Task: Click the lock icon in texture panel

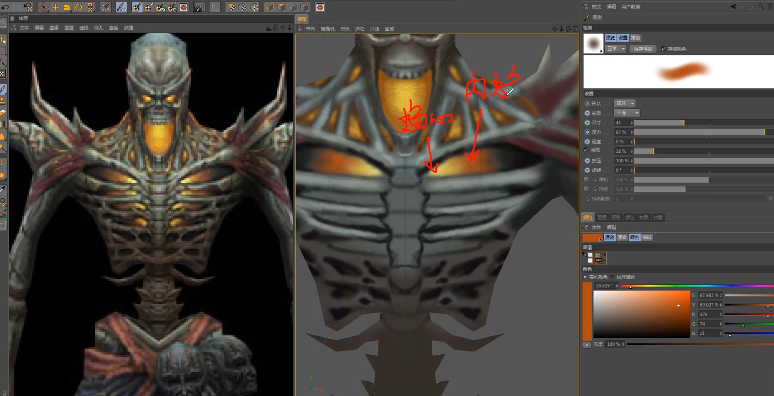Action: click(x=276, y=27)
